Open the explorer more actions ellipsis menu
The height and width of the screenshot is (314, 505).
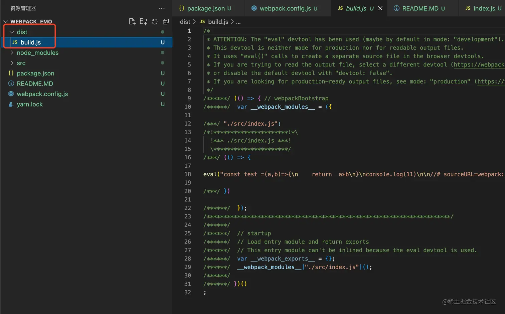click(x=162, y=8)
